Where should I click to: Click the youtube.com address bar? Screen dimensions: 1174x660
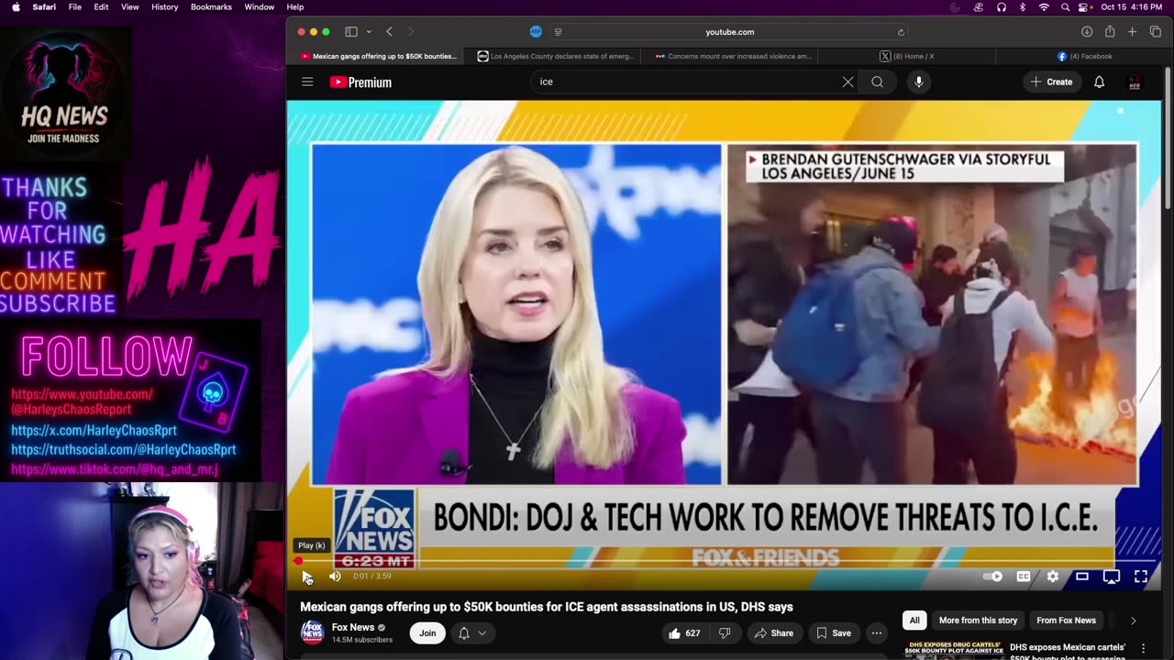pos(730,31)
